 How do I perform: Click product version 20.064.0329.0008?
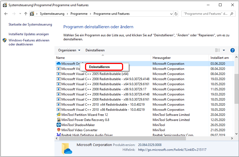click(x=150, y=145)
